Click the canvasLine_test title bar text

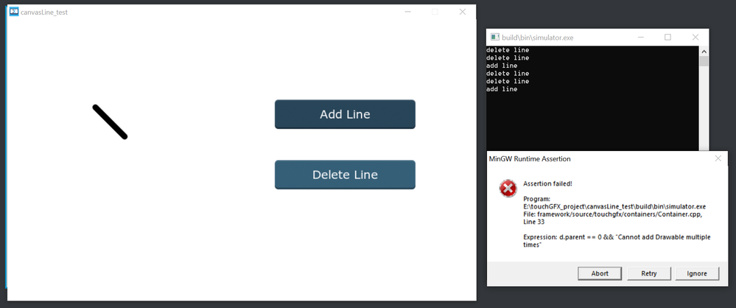pos(44,13)
